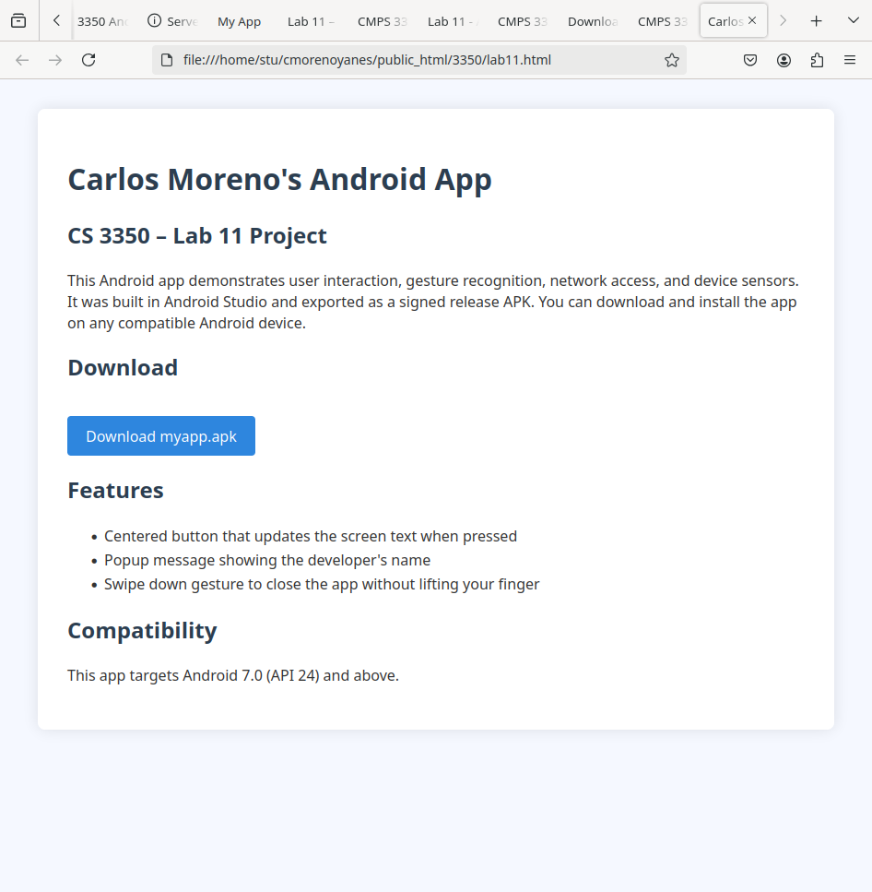Open the Firefox account menu

pos(784,60)
